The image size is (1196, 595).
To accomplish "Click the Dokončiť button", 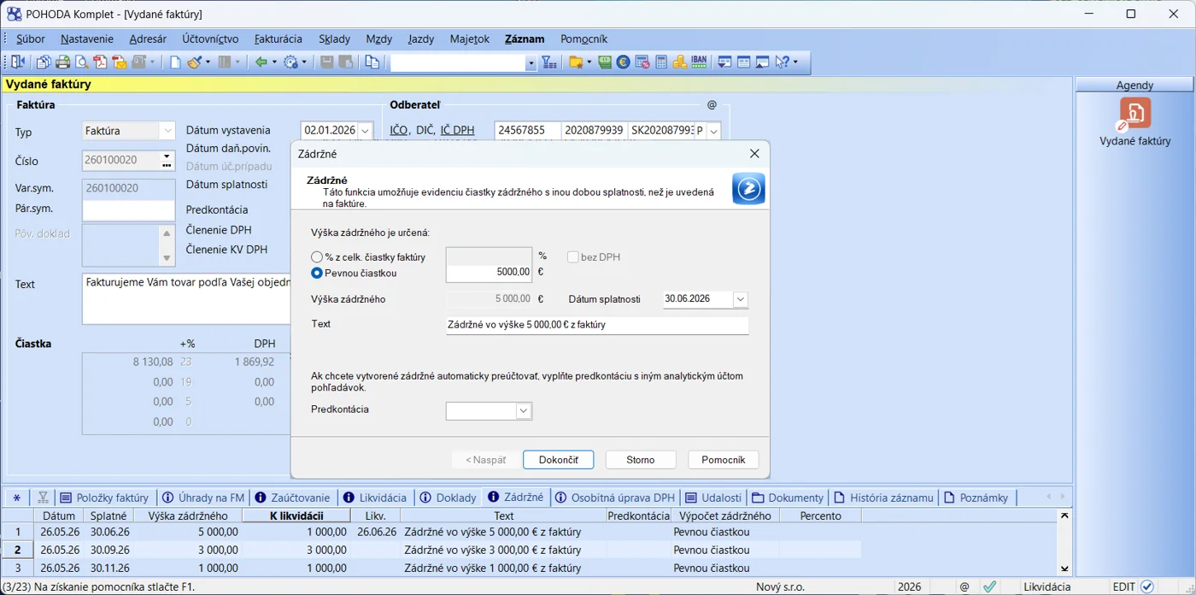I will click(x=559, y=460).
